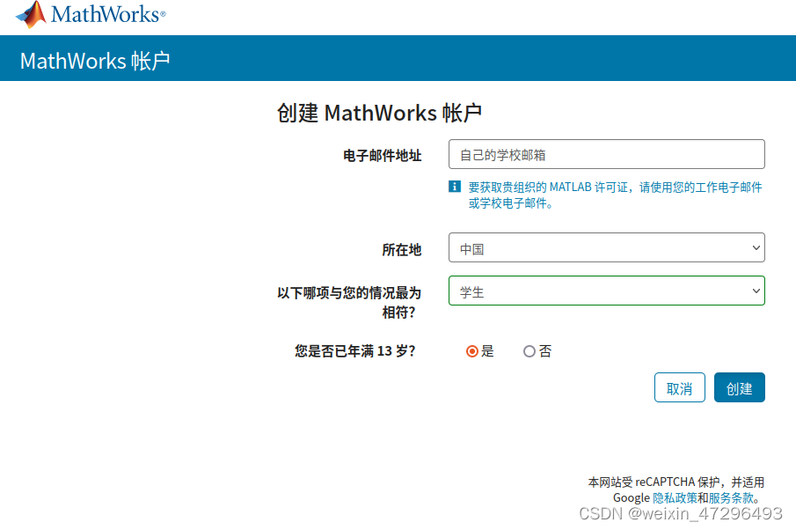Change the location selection from 中国
Screen dimensions: 796x530
click(607, 247)
